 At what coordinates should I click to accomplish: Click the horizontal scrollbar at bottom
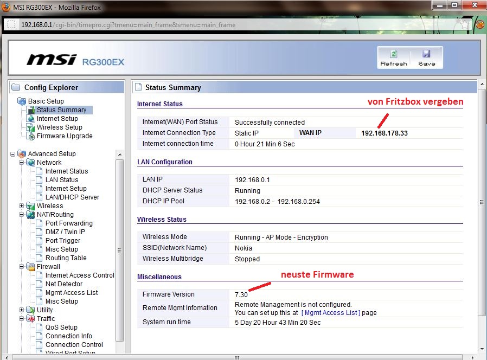[236, 357]
